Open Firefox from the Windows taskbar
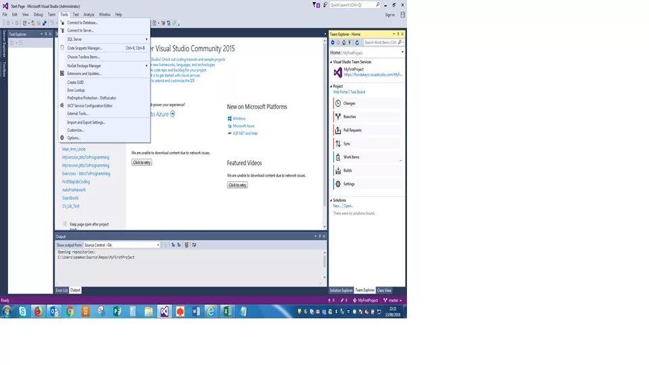The width and height of the screenshot is (649, 365). pyautogui.click(x=38, y=311)
